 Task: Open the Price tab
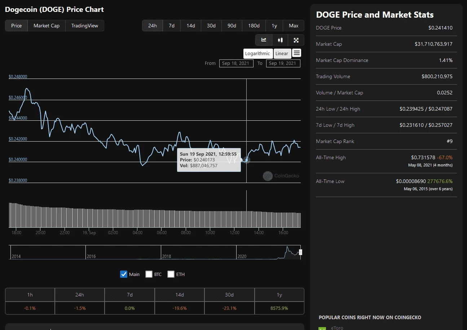point(17,26)
